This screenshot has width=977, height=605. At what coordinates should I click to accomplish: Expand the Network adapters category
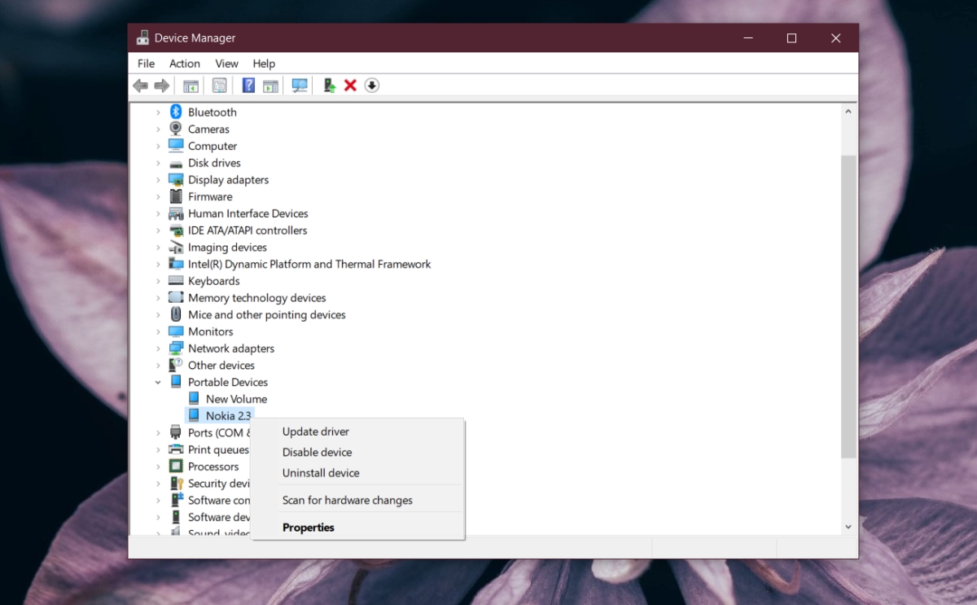159,348
